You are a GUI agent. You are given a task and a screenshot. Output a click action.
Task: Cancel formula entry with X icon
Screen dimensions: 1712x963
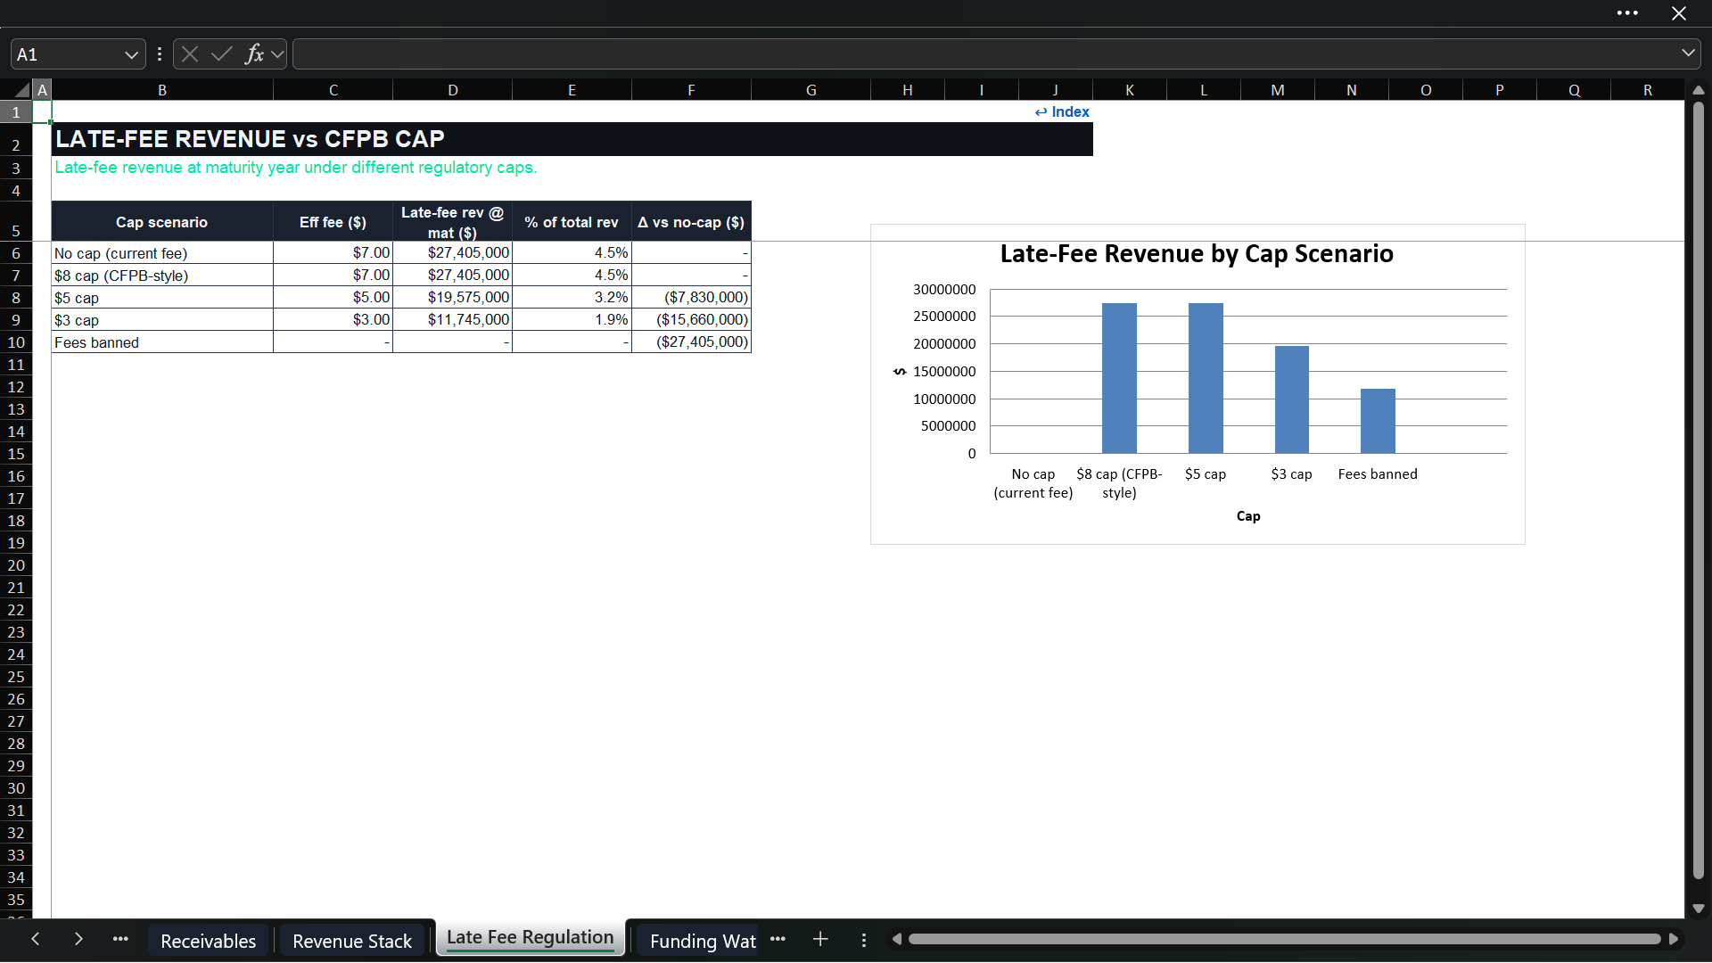pyautogui.click(x=190, y=54)
